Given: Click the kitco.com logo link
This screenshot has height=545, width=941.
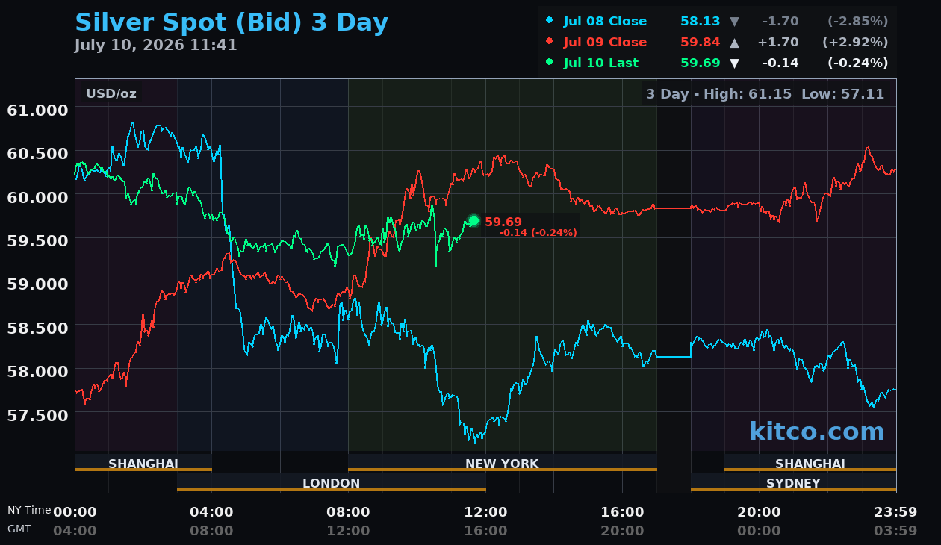Looking at the screenshot, I should [817, 432].
